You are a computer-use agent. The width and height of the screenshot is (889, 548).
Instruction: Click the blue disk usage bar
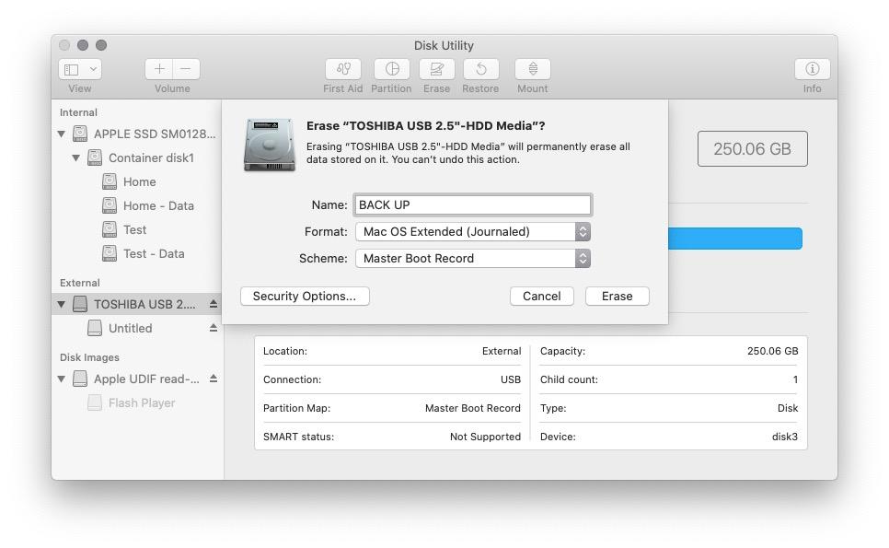(x=735, y=239)
